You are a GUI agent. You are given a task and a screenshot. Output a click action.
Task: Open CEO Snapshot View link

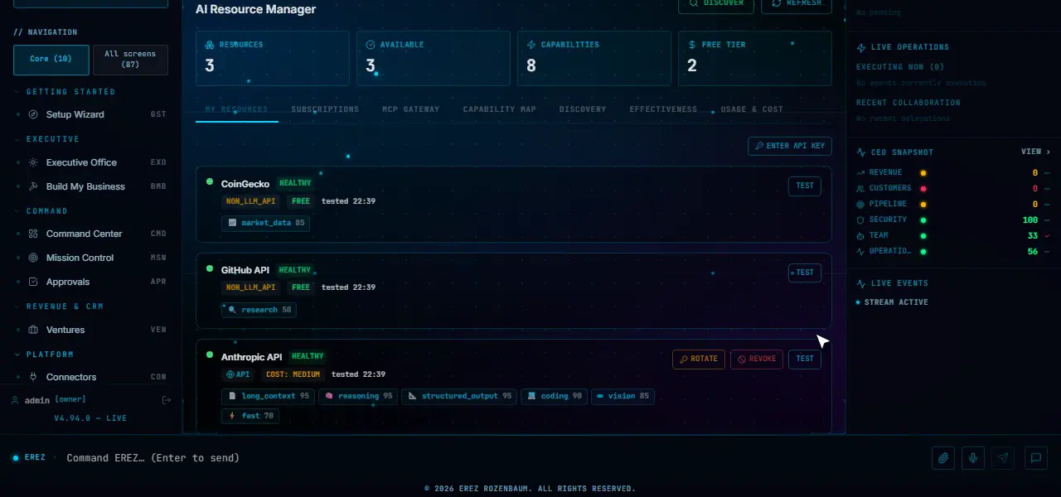coord(1035,152)
